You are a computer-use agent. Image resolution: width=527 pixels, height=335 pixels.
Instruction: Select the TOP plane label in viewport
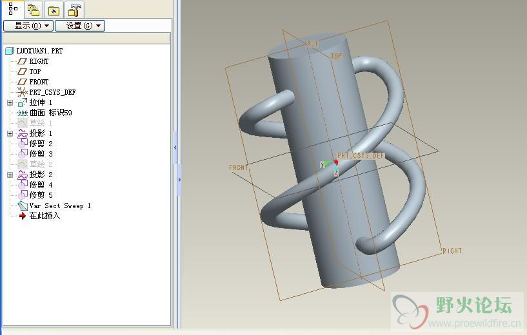coord(336,56)
